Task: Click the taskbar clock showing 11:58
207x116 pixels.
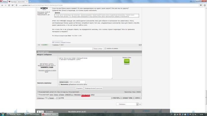Action: 201,115
